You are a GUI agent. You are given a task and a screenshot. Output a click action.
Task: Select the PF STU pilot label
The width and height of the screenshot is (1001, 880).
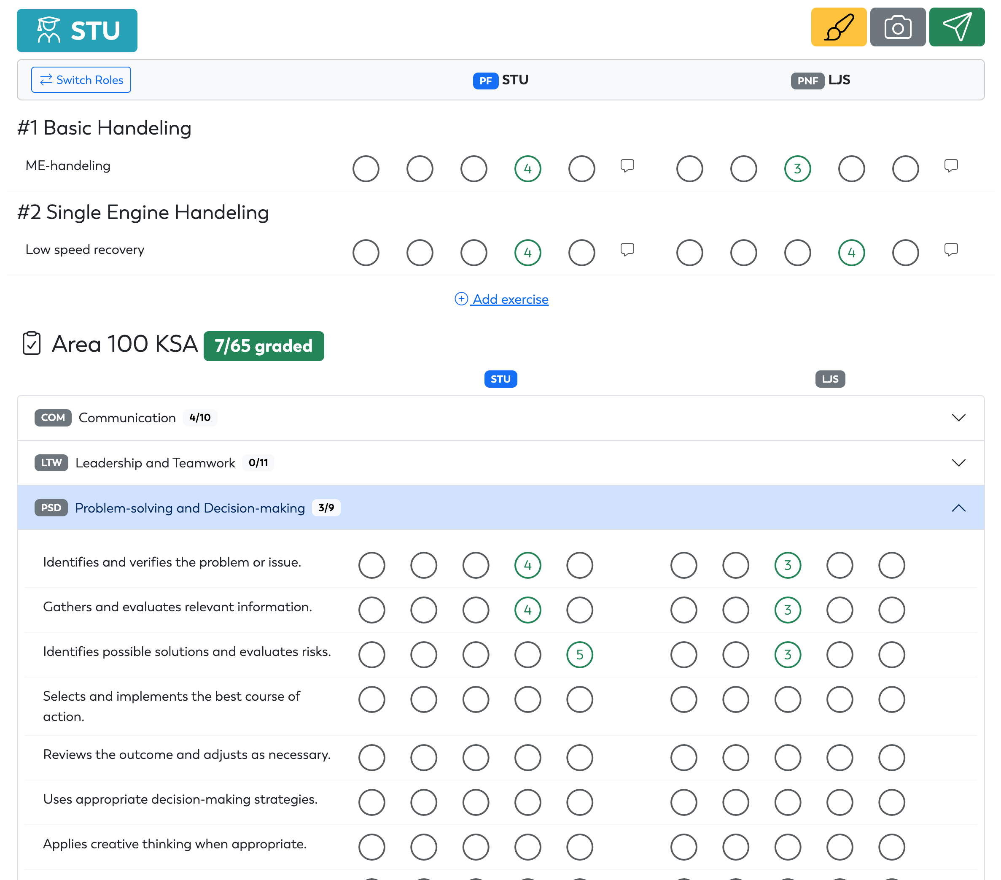click(500, 80)
